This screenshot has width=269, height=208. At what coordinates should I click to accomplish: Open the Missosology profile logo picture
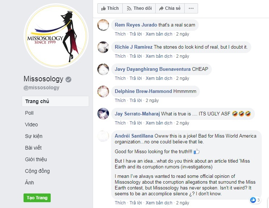click(x=56, y=36)
